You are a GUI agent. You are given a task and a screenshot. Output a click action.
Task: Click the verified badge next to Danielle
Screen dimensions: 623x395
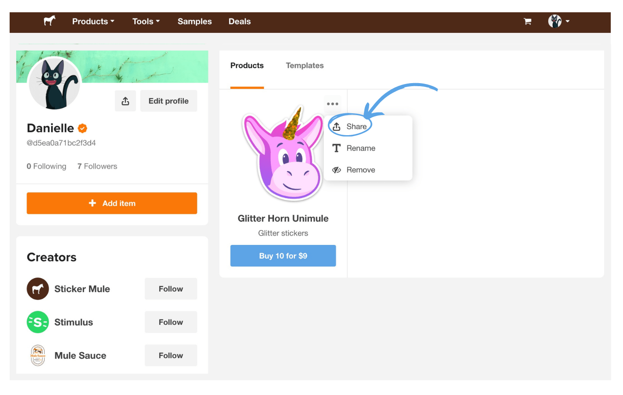click(82, 128)
